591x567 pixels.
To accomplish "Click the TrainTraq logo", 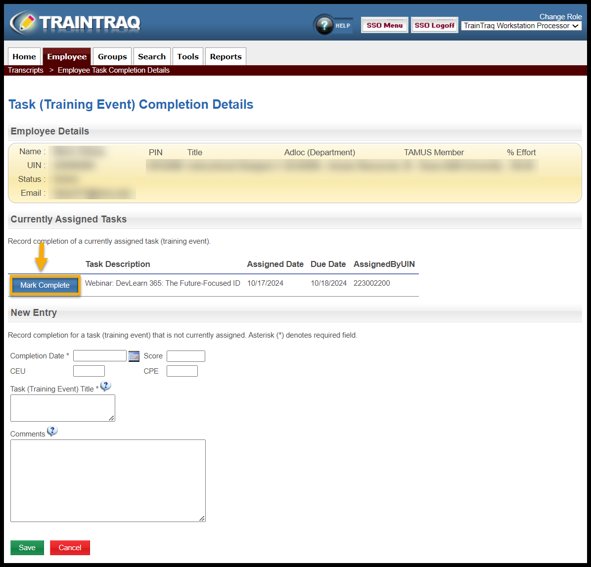I will 75,23.
